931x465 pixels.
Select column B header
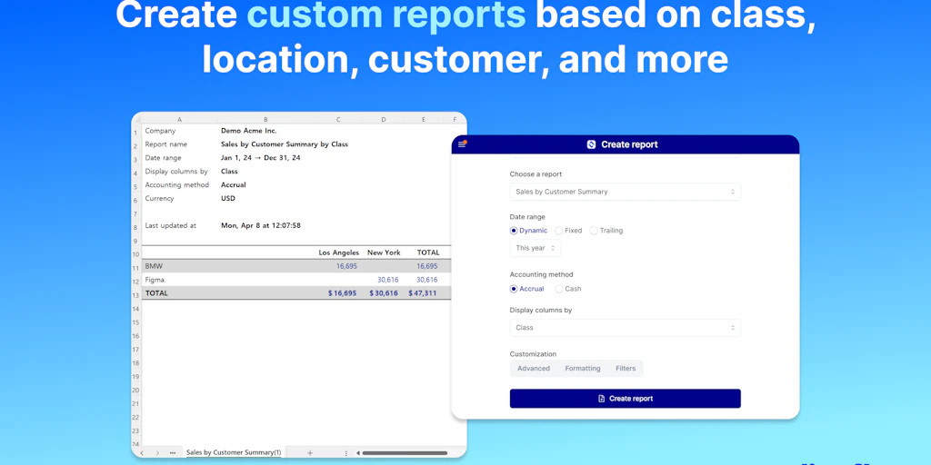tap(265, 119)
